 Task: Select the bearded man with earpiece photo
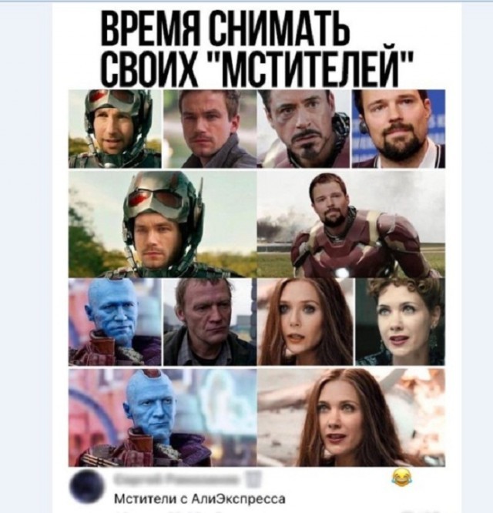[x=398, y=129]
